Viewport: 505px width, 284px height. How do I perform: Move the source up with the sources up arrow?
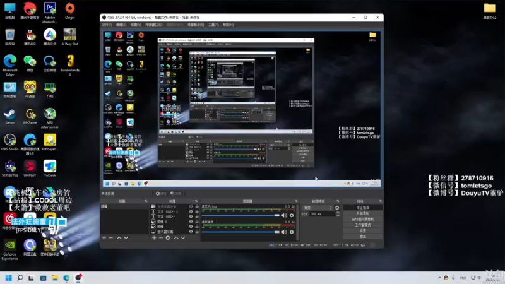tap(176, 238)
